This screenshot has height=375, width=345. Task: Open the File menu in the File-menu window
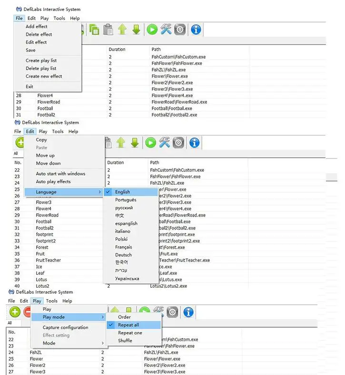19,18
